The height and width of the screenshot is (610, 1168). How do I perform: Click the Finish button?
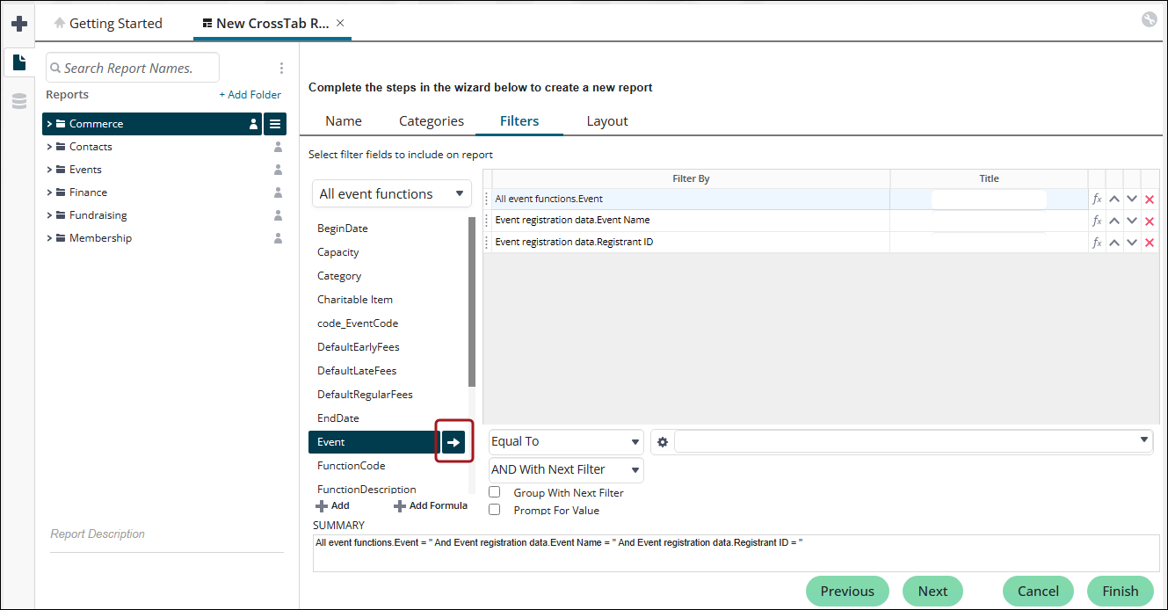tap(1121, 592)
